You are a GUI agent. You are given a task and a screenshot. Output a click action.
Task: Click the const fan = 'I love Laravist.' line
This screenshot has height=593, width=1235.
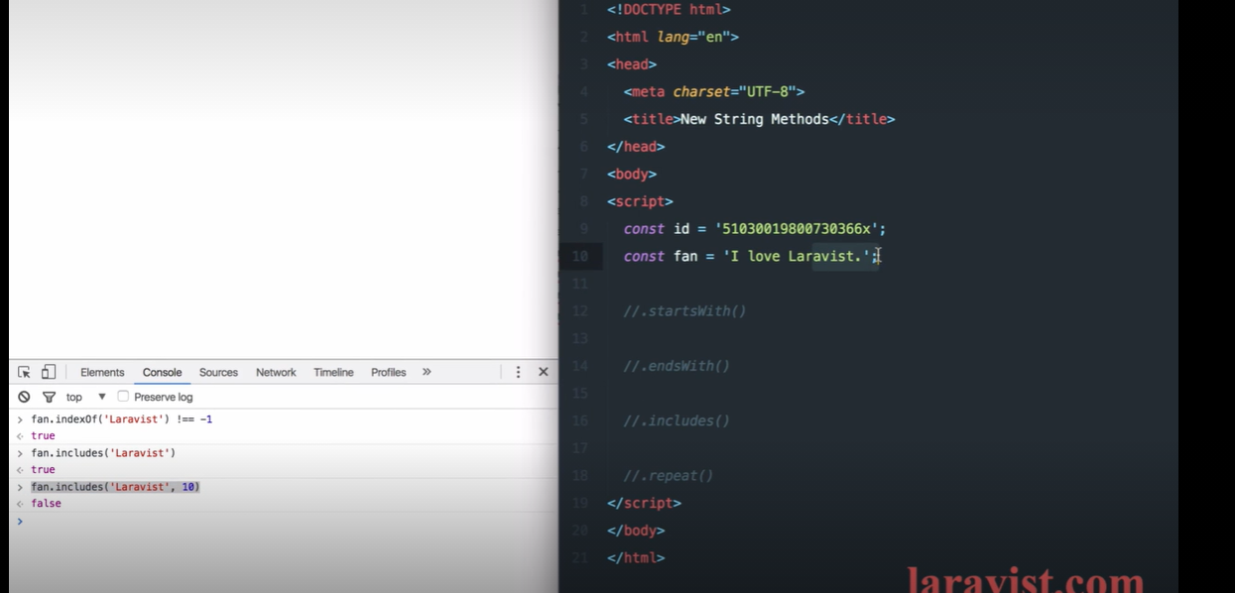coord(751,256)
